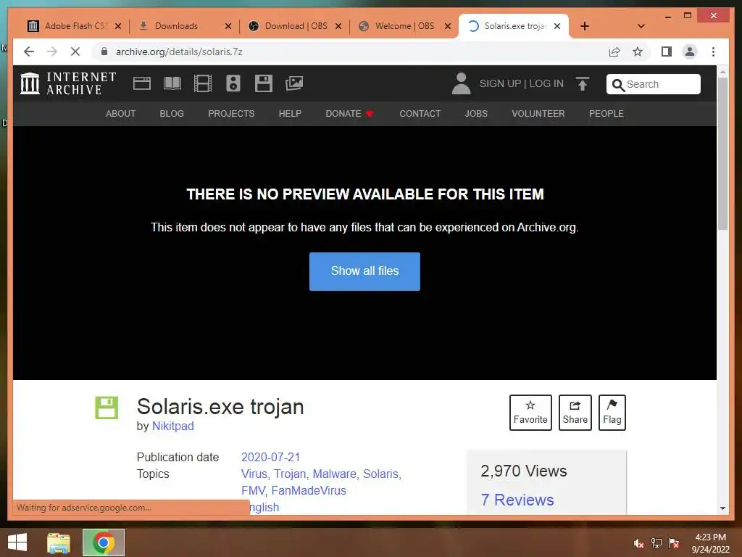This screenshot has width=742, height=557.
Task: Open the Video film-strip icon
Action: 203,83
